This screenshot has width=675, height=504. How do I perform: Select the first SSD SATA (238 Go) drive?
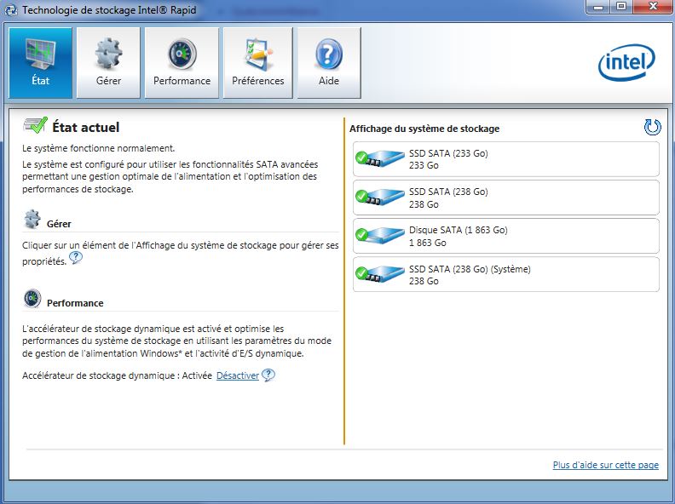[505, 198]
